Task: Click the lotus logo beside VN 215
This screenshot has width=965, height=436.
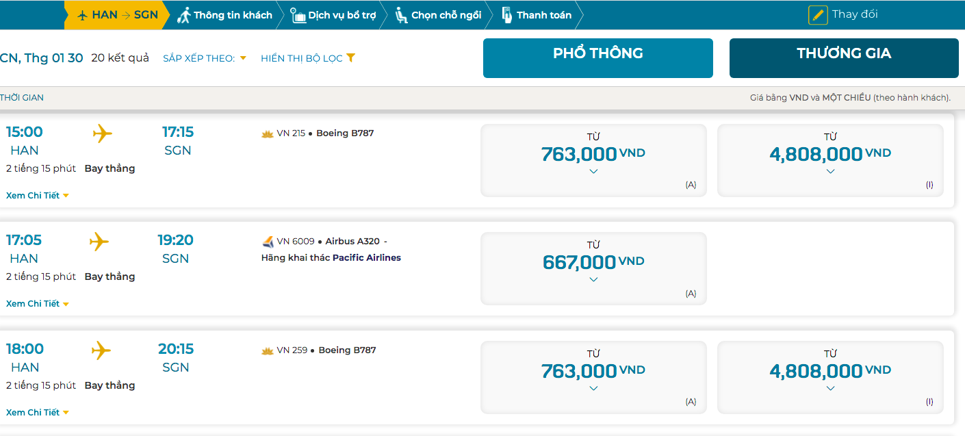Action: [x=268, y=133]
